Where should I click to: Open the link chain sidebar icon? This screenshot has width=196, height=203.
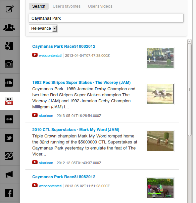point(9,156)
